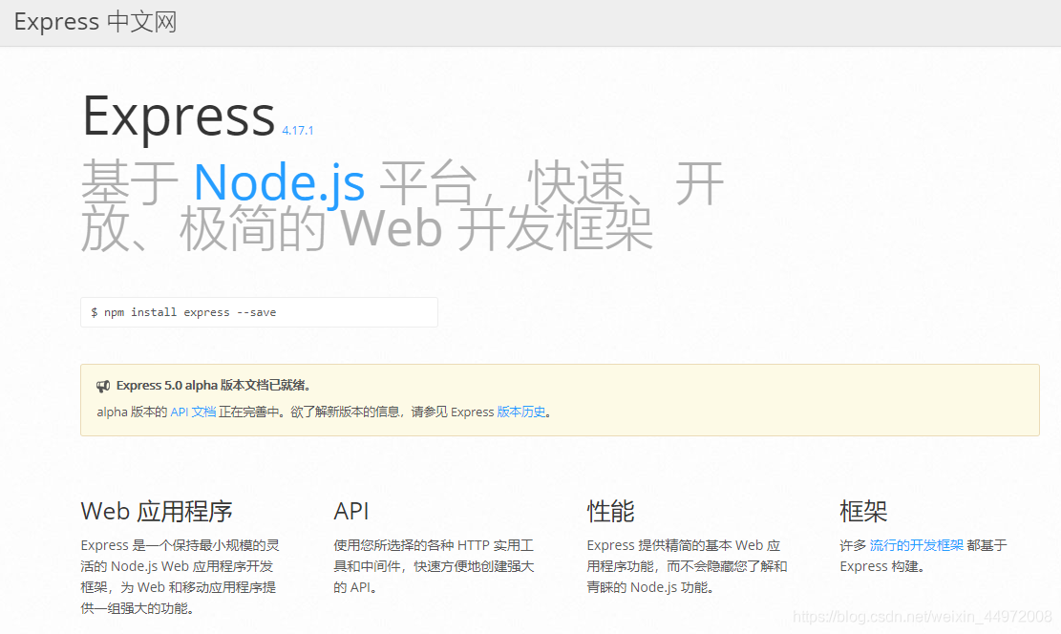Screen dimensions: 1061x634
Task: Follow the 版本历史 link
Action: pos(523,412)
